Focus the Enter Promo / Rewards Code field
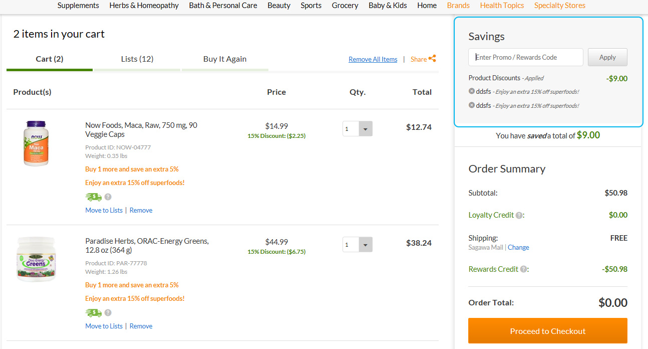The image size is (648, 349). (x=526, y=57)
